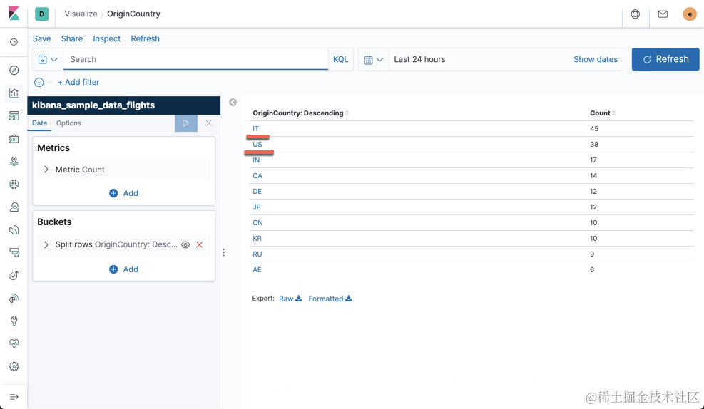The width and height of the screenshot is (704, 409).
Task: Open Recently viewed clock icon
Action: click(x=14, y=42)
